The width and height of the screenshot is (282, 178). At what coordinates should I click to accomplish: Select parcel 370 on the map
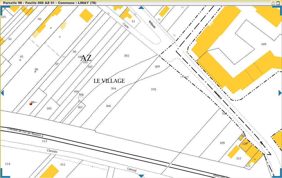pyautogui.click(x=153, y=89)
